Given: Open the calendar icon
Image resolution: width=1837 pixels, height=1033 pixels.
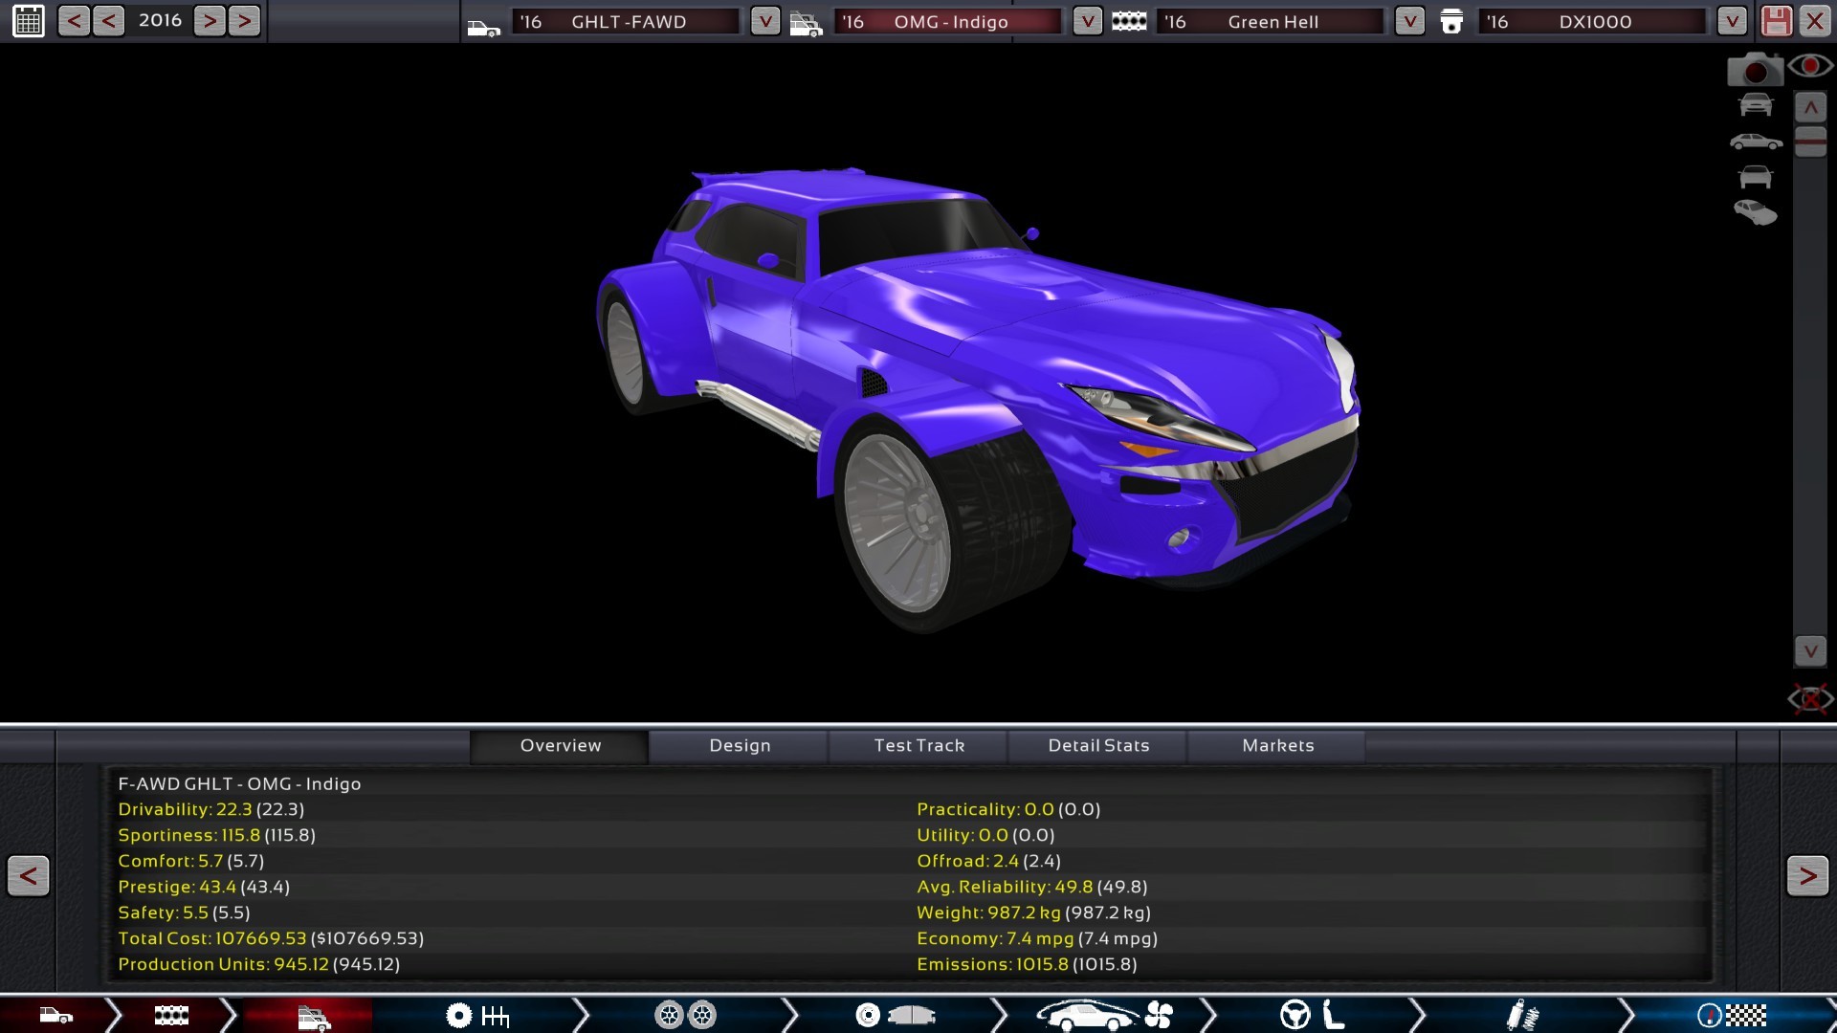Looking at the screenshot, I should [29, 21].
